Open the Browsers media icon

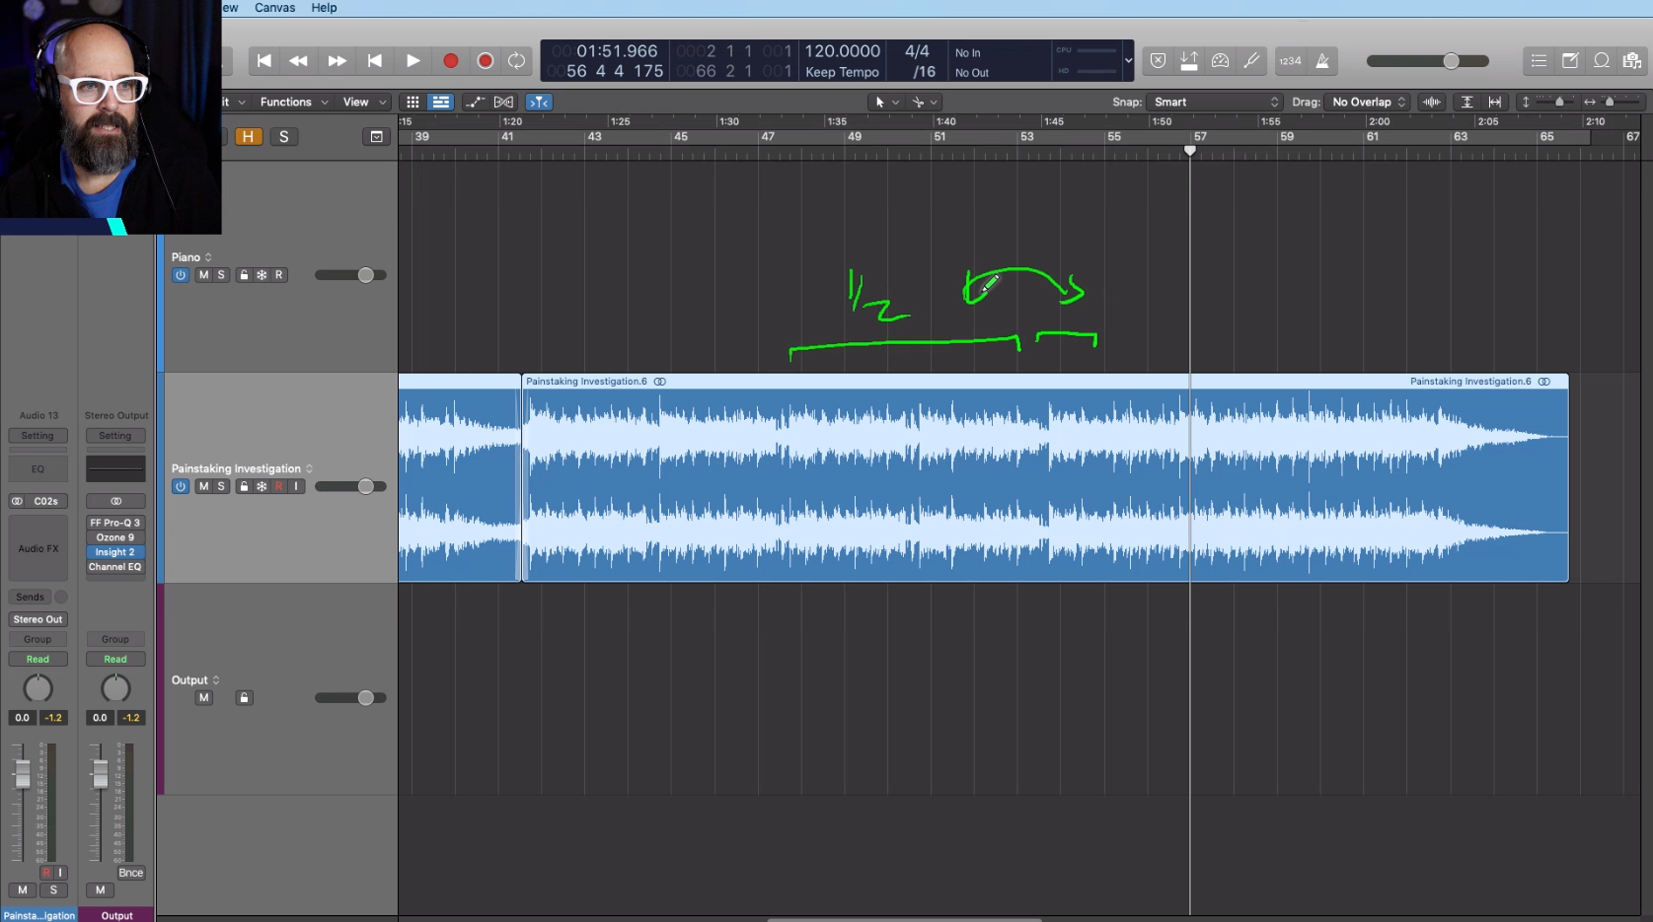(1632, 61)
